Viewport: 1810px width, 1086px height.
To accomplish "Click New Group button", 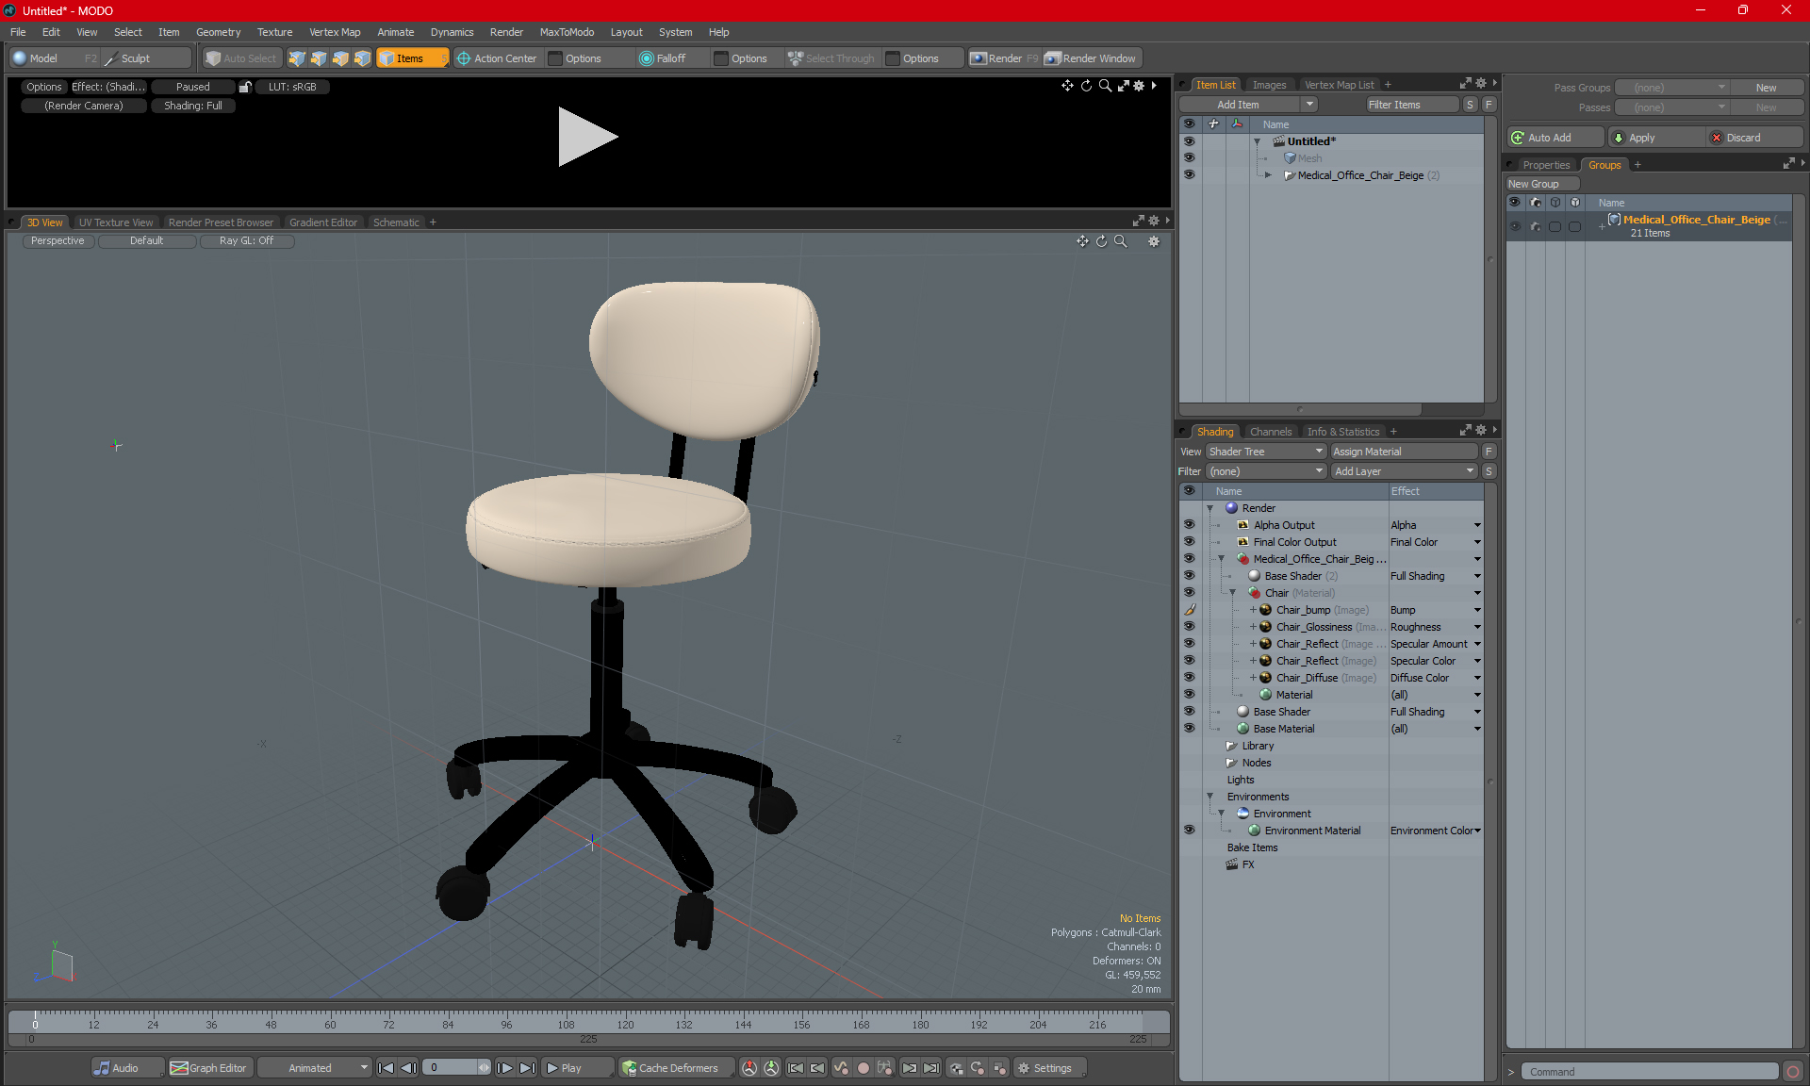I will pyautogui.click(x=1541, y=184).
